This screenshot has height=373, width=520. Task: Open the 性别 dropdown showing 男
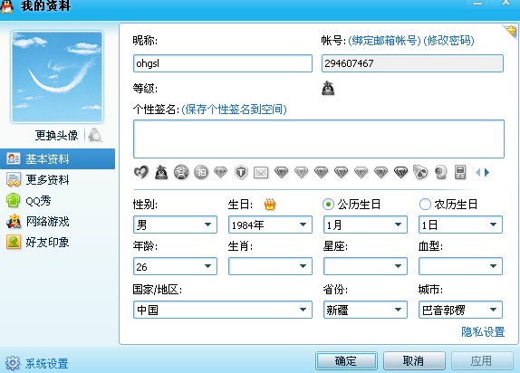175,225
